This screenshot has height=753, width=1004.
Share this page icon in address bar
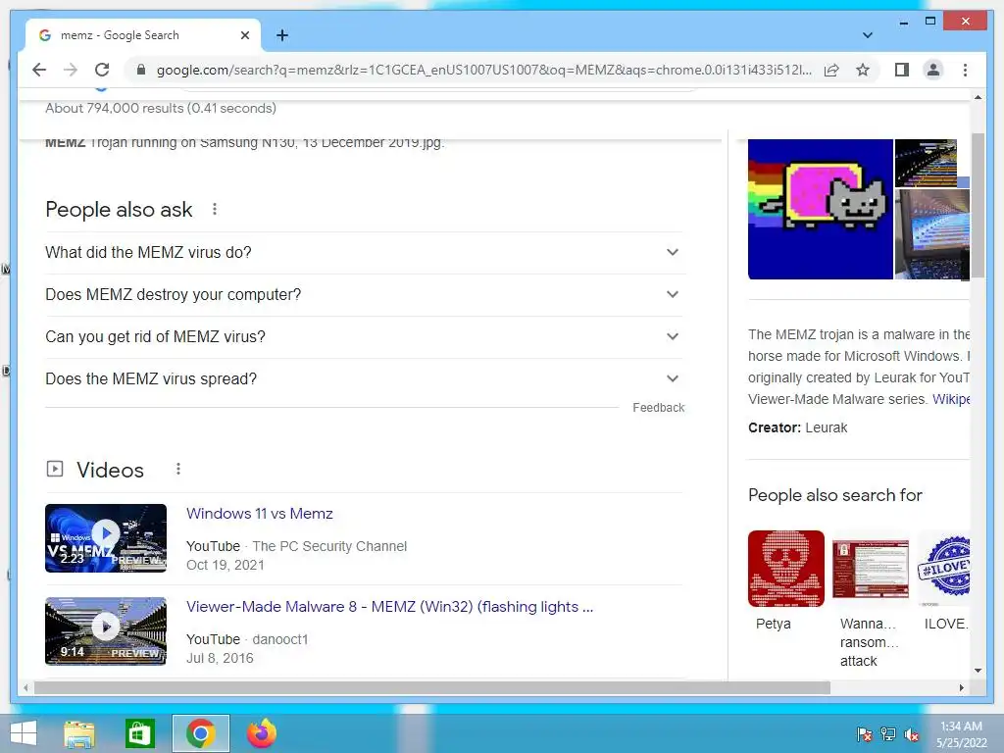(831, 70)
